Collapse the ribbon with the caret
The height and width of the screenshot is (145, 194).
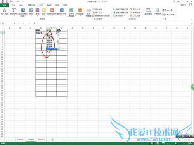[x=192, y=19]
